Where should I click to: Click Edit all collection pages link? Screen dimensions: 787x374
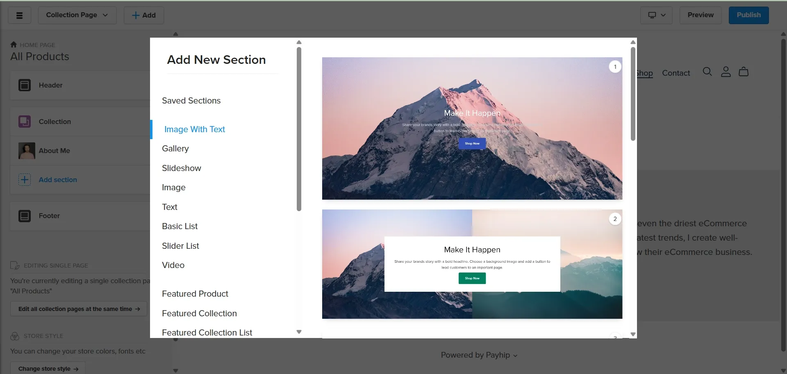[x=79, y=309]
